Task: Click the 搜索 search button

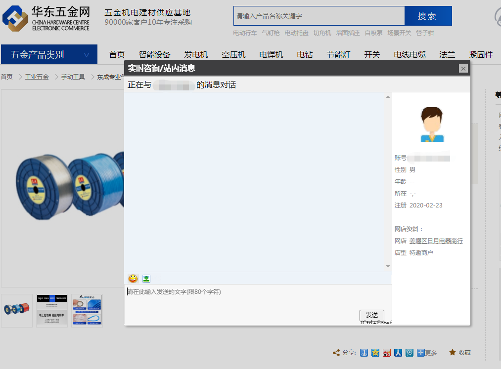Action: (x=427, y=16)
